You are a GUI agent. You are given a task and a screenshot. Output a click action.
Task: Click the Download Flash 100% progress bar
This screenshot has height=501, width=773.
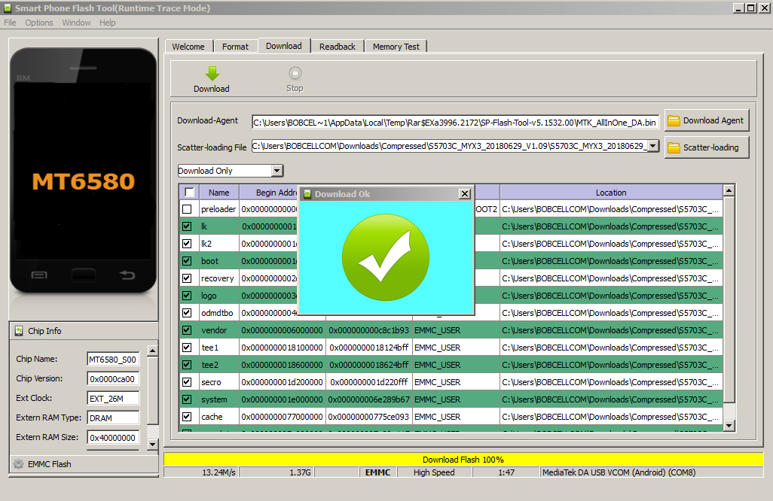463,460
